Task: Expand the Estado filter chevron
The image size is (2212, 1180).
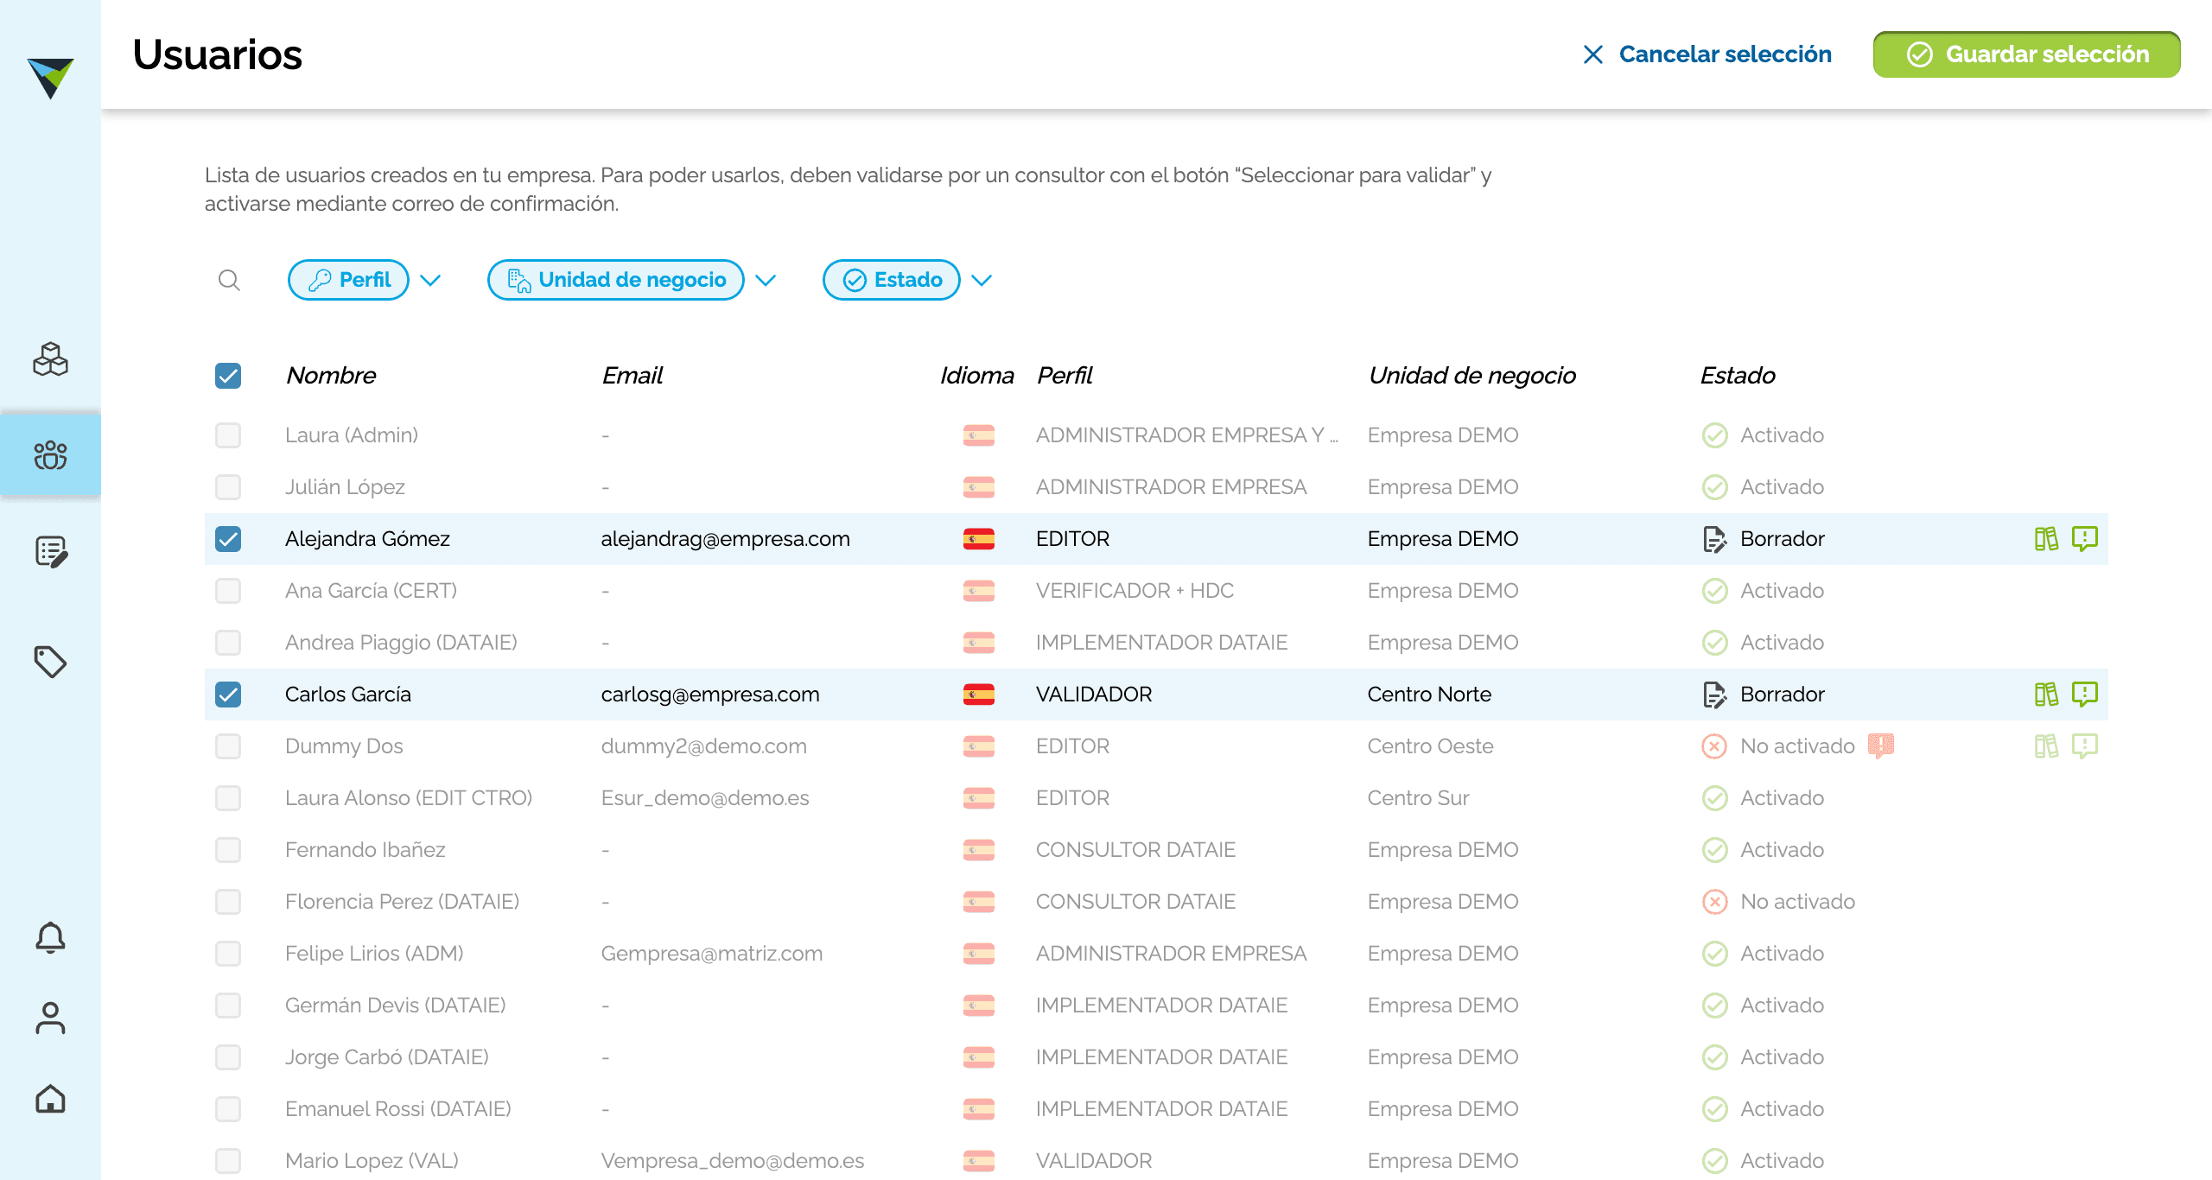Action: 982,280
